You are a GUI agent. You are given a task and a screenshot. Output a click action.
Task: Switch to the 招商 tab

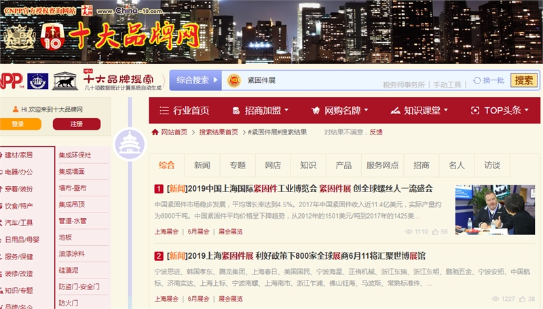(422, 166)
